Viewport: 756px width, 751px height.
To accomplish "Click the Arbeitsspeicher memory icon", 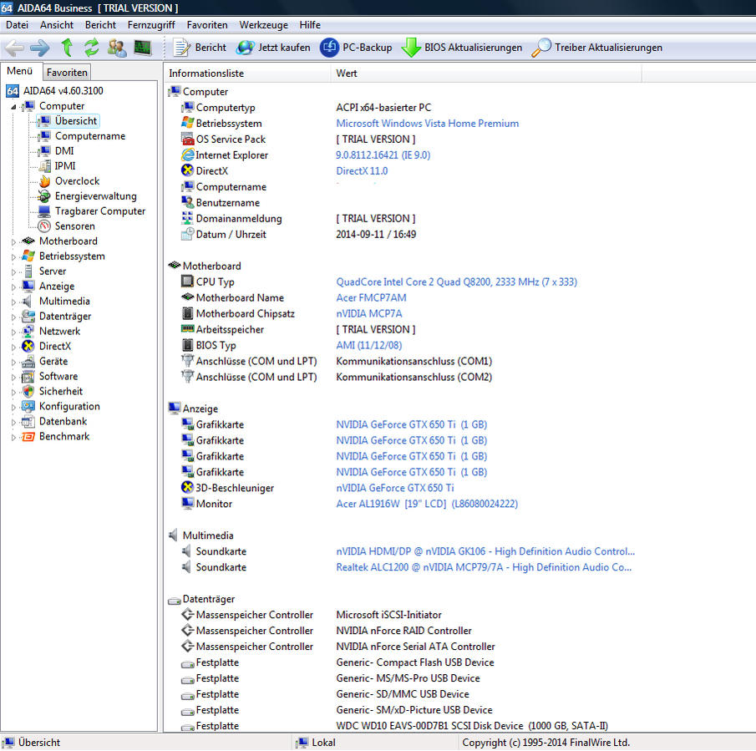I will [x=187, y=329].
